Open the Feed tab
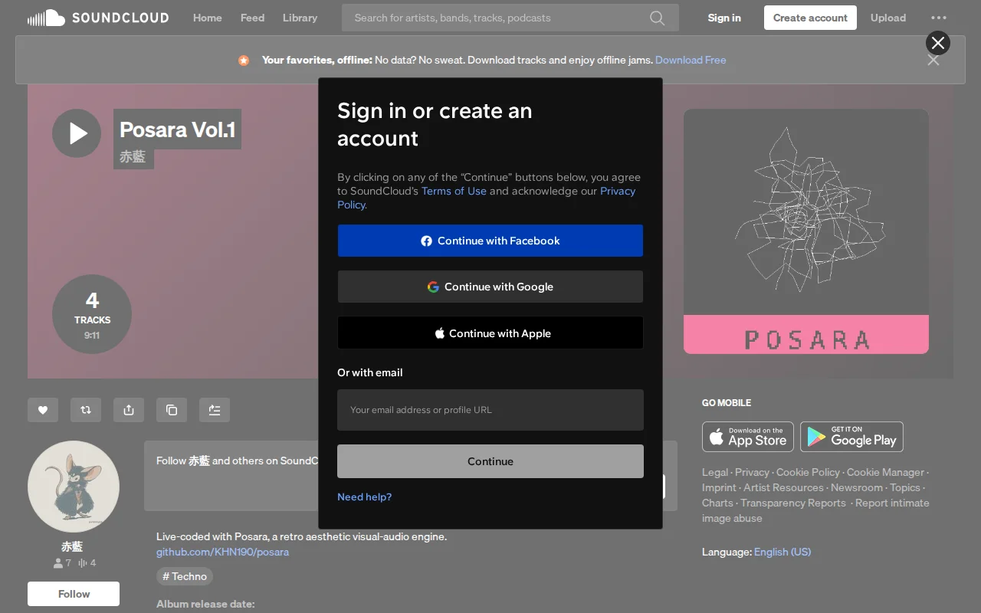This screenshot has width=981, height=613. point(252,18)
